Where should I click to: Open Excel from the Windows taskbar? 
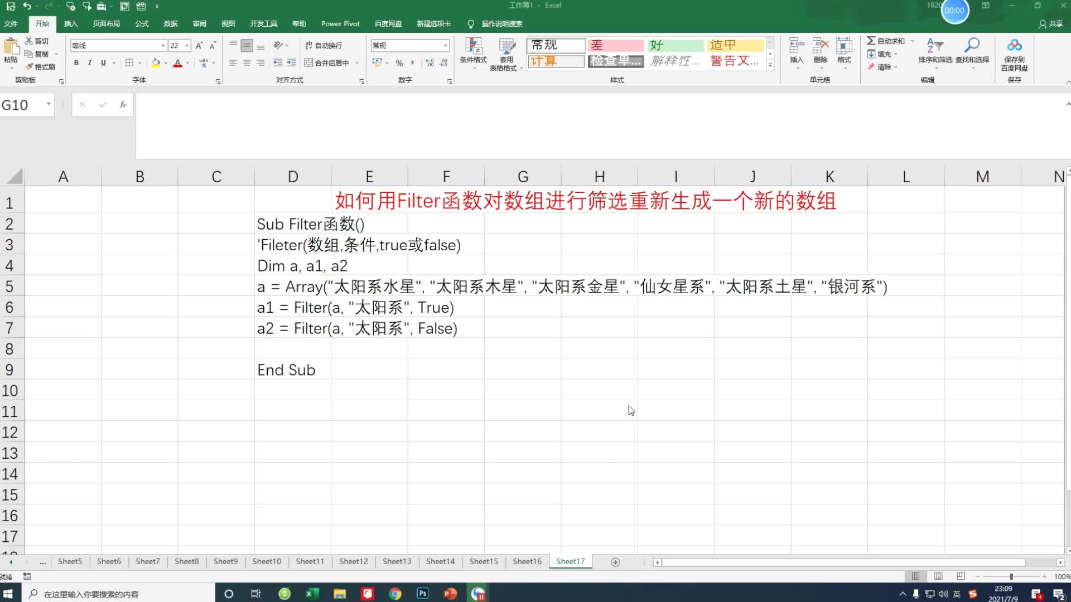point(312,594)
